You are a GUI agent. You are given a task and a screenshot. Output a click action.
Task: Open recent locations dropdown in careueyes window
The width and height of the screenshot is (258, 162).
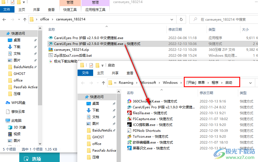pos(19,20)
